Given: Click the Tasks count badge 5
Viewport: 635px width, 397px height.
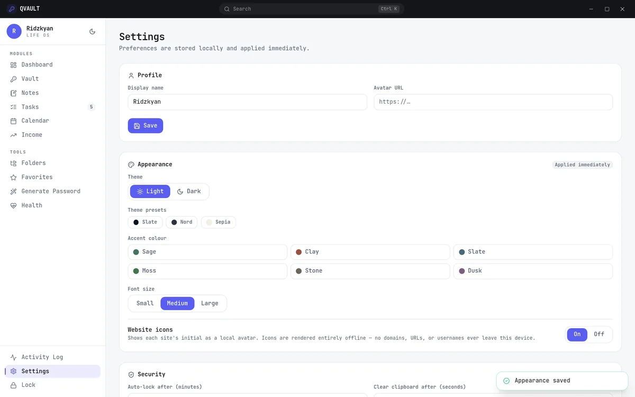Looking at the screenshot, I should (x=91, y=107).
